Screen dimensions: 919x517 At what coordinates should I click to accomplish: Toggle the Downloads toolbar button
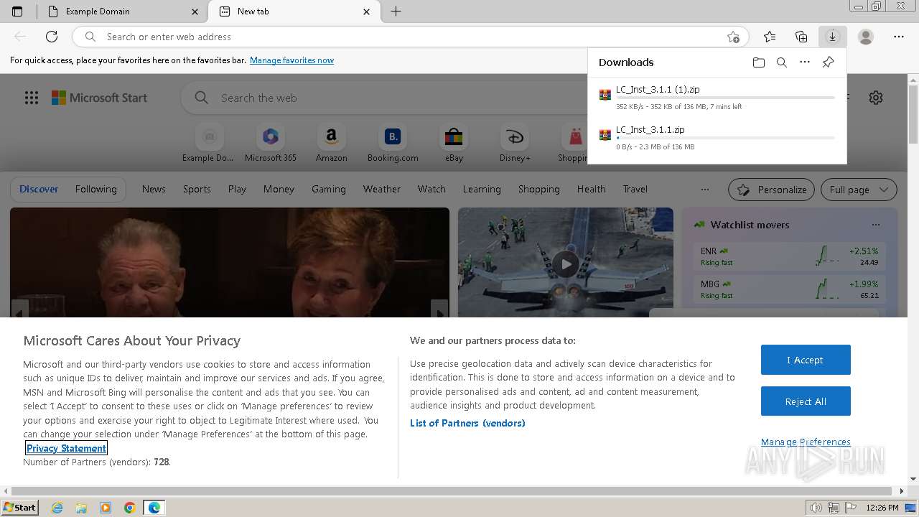point(833,37)
